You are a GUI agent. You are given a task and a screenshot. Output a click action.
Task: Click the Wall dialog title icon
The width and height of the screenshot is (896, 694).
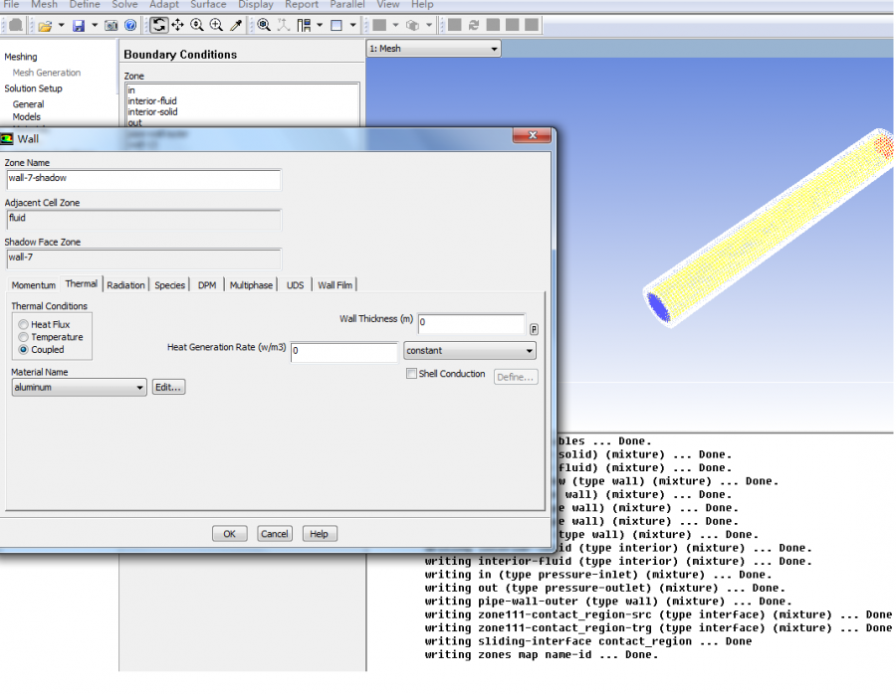7,138
